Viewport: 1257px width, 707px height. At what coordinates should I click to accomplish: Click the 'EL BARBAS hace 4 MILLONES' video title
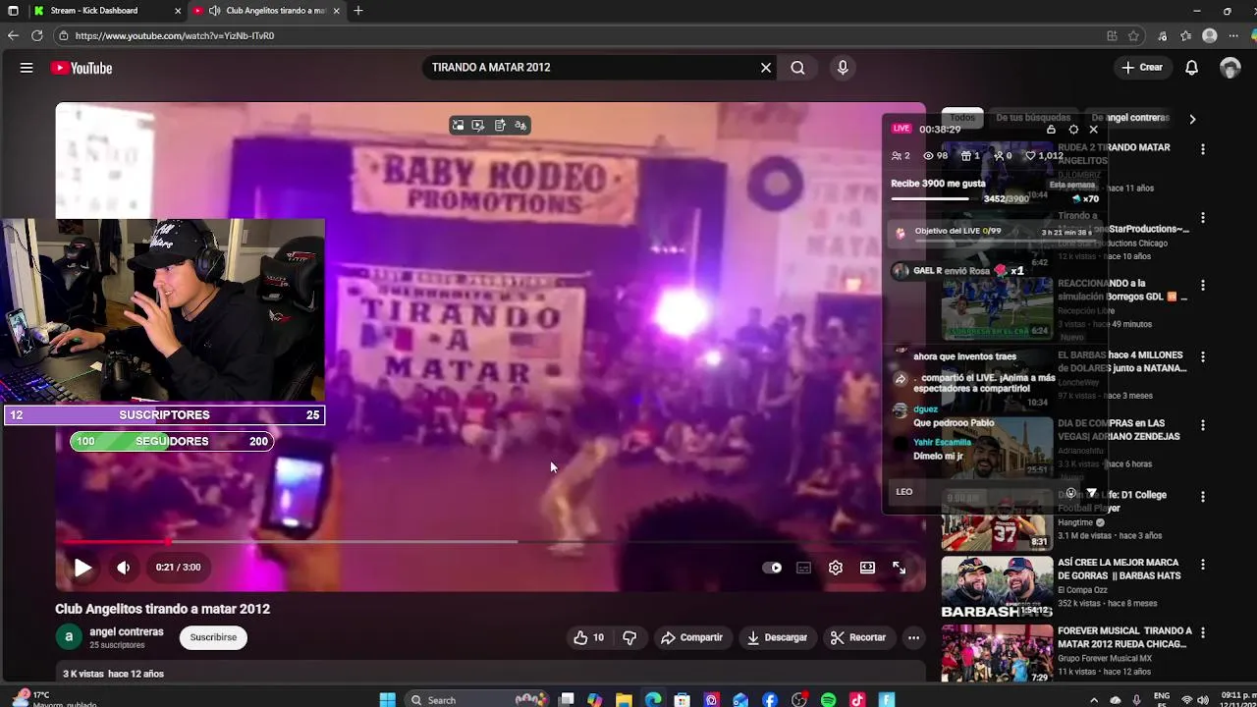(x=1122, y=361)
